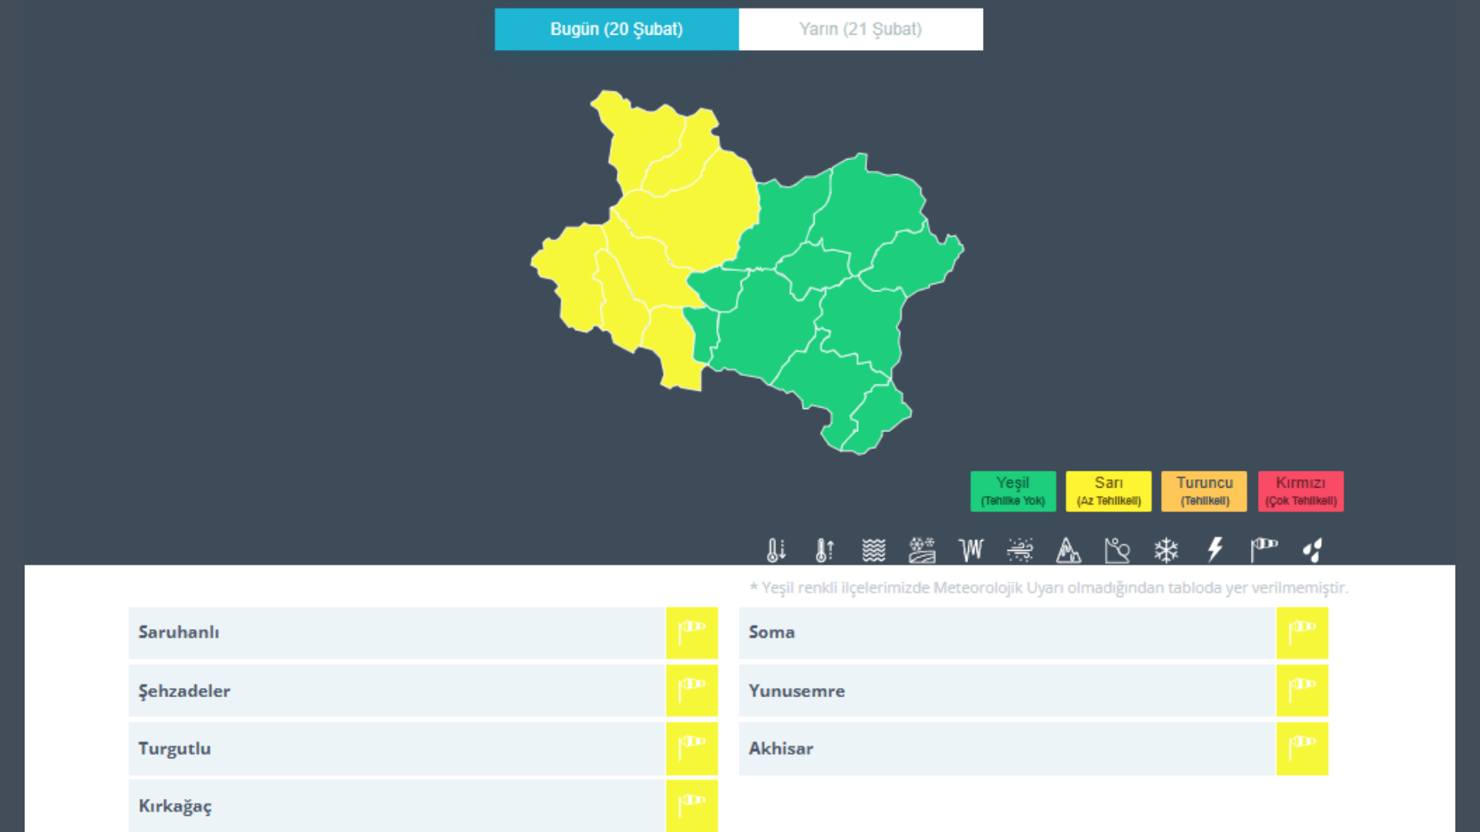Click the Turgutlu row yellow wind icon
Viewport: 1480px width, 832px height.
pyautogui.click(x=691, y=748)
